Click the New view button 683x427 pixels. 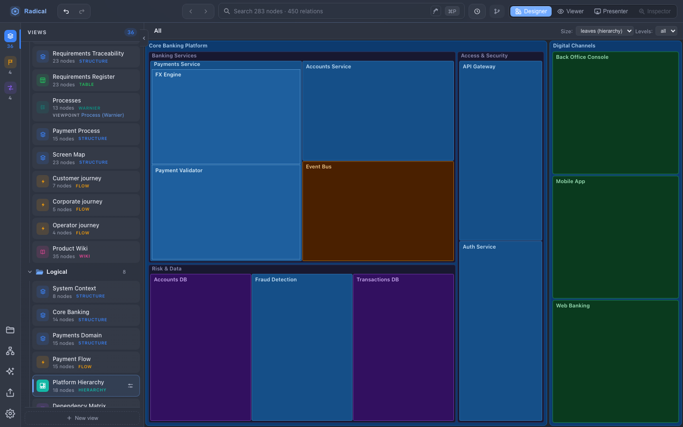tap(83, 418)
